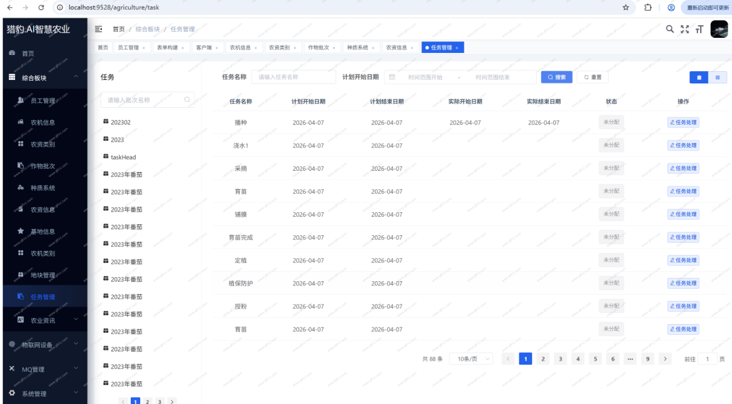Switch to list view button
The height and width of the screenshot is (404, 732).
[x=718, y=77]
